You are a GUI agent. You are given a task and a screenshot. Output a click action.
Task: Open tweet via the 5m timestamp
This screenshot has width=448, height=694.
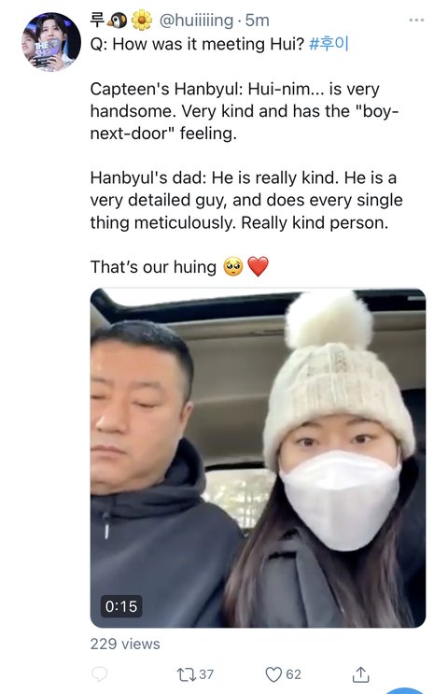click(257, 21)
